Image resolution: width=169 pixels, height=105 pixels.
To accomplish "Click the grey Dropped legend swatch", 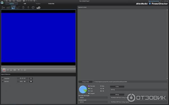I will tap(89, 94).
